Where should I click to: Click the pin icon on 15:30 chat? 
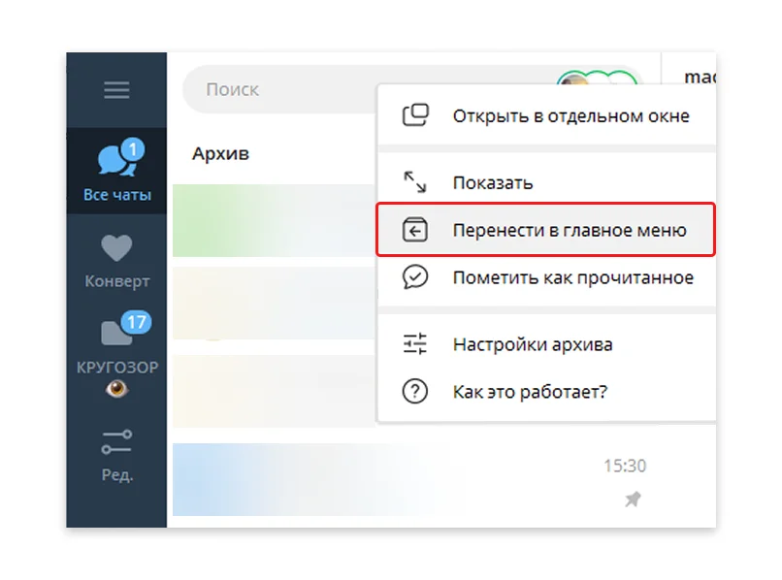633,499
